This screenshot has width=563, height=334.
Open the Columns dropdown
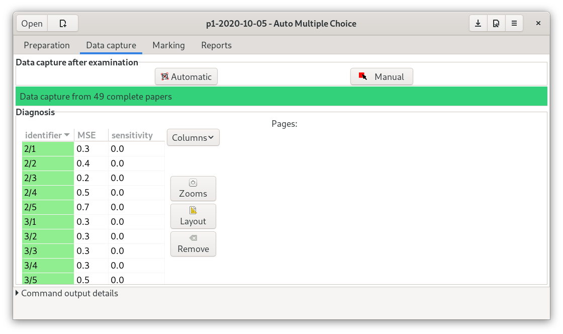[x=193, y=137]
